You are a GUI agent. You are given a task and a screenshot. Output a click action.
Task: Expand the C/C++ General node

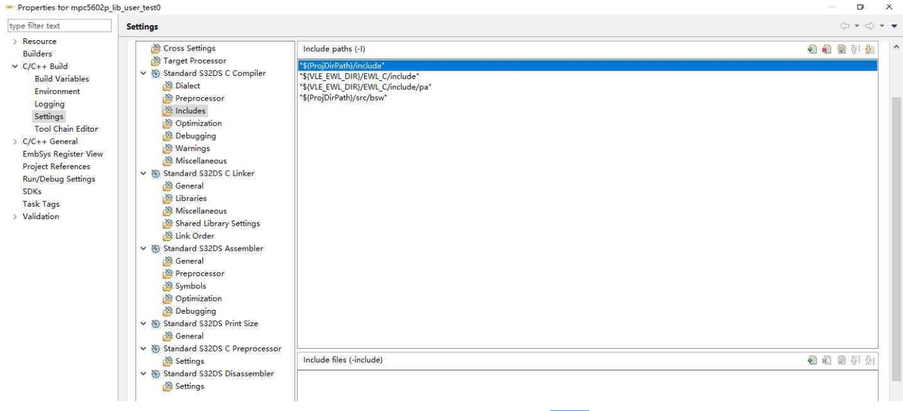[x=15, y=141]
